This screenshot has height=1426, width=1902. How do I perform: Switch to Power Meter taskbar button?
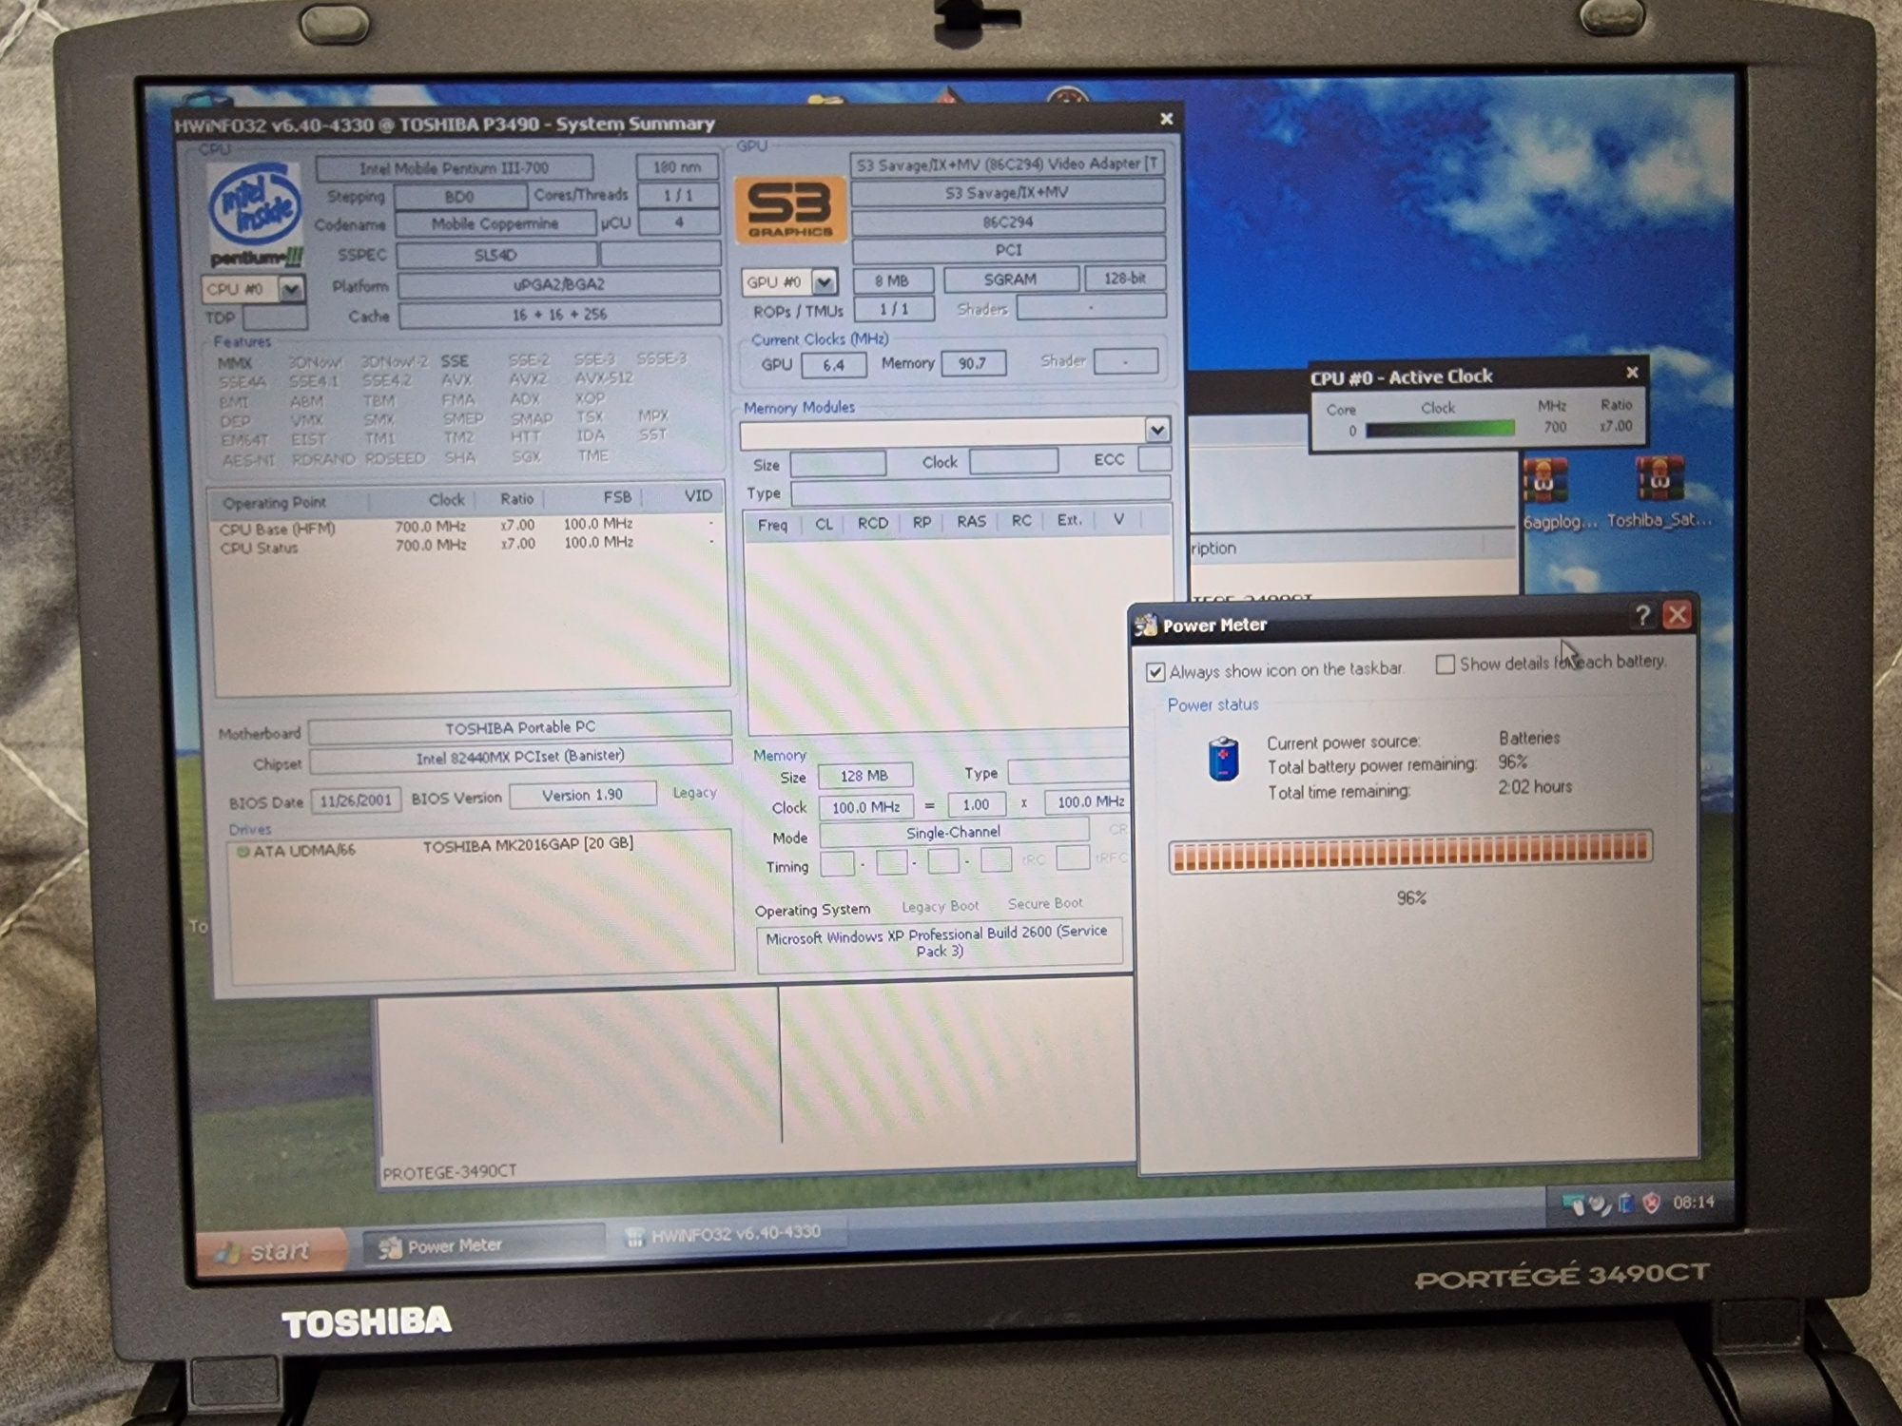[484, 1245]
